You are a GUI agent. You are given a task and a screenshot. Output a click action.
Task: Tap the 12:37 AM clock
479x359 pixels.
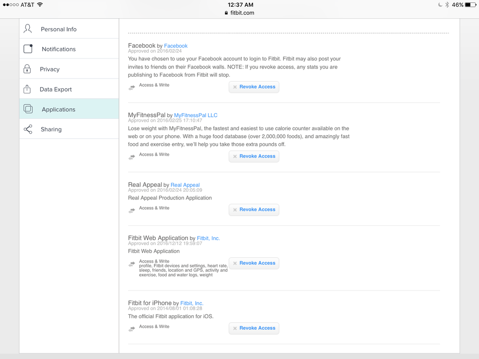tap(240, 5)
